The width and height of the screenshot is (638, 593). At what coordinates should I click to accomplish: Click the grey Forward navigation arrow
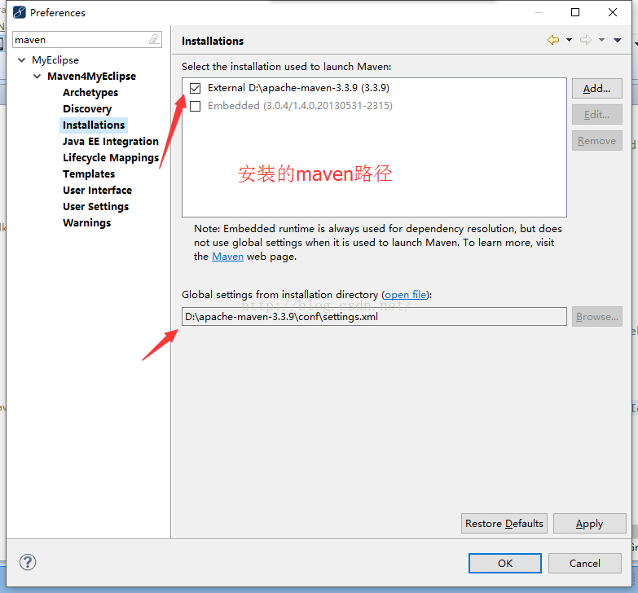[x=586, y=40]
